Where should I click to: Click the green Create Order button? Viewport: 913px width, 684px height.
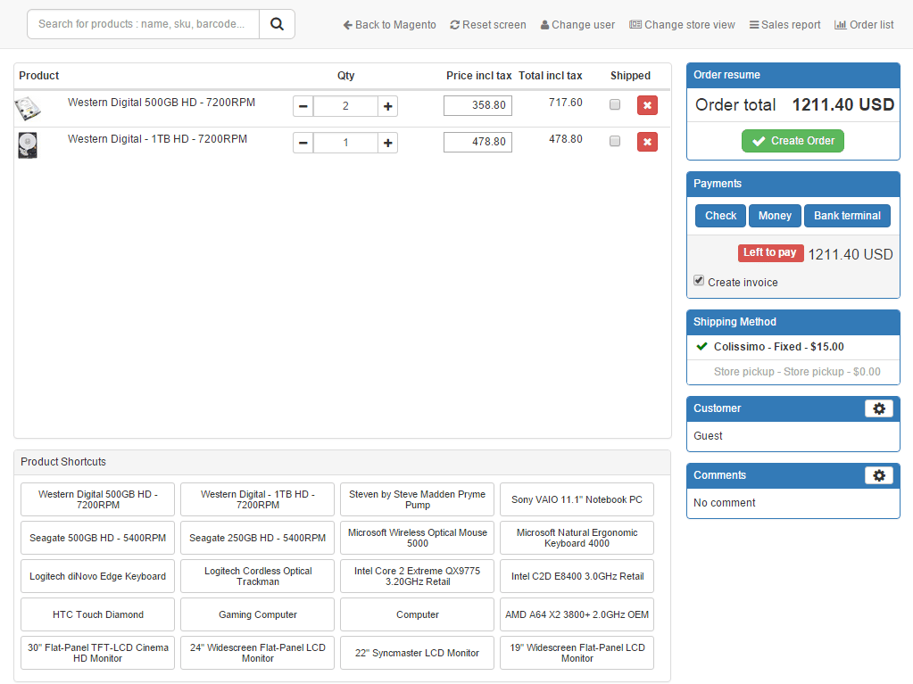(793, 141)
